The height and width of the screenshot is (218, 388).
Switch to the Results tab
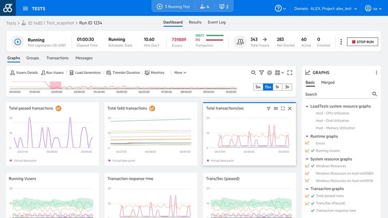(x=195, y=22)
